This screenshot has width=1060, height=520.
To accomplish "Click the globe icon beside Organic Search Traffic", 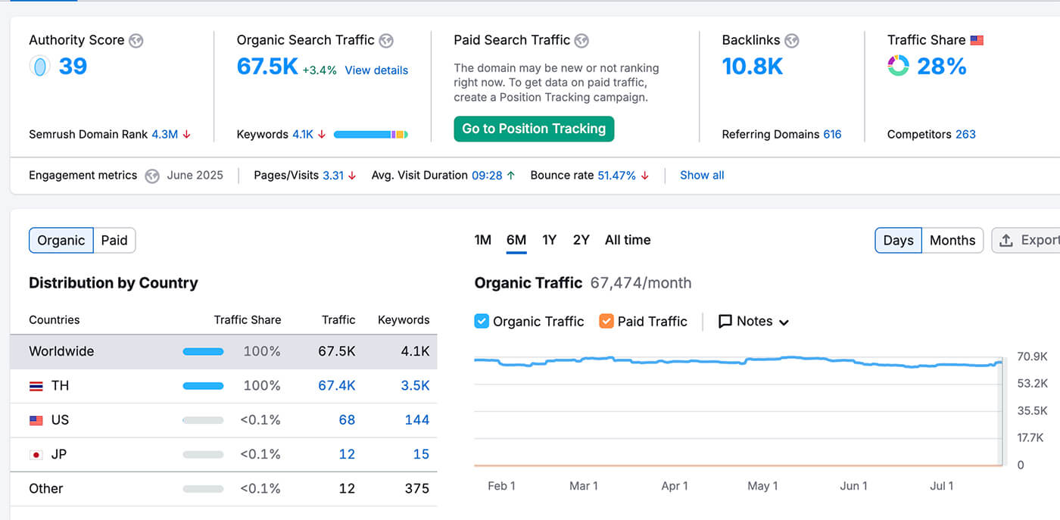I will coord(386,41).
